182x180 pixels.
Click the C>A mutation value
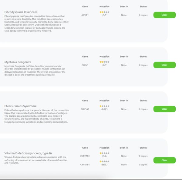tap(104, 156)
